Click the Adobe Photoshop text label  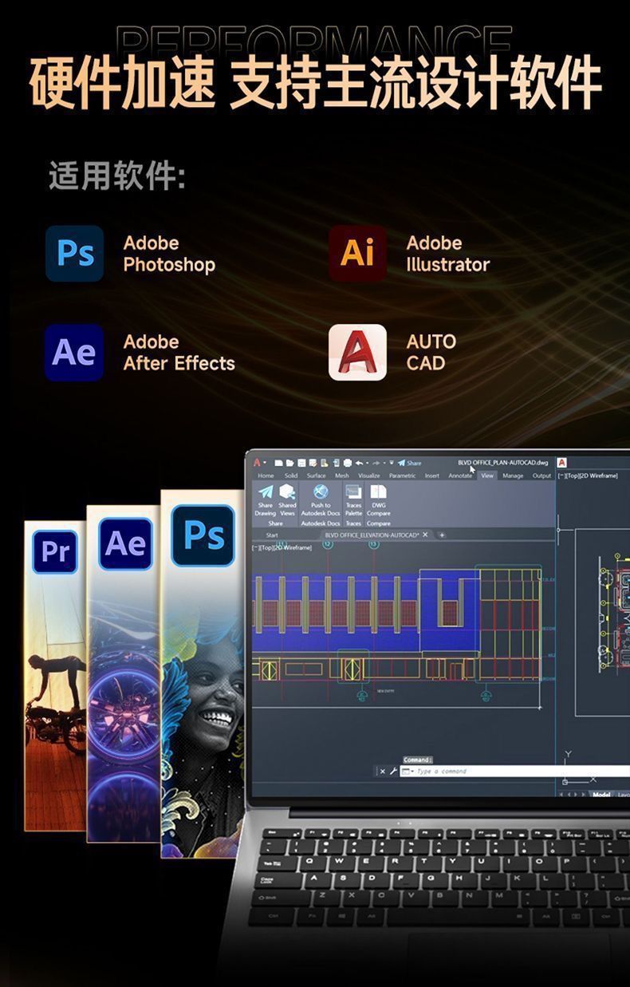tap(169, 254)
